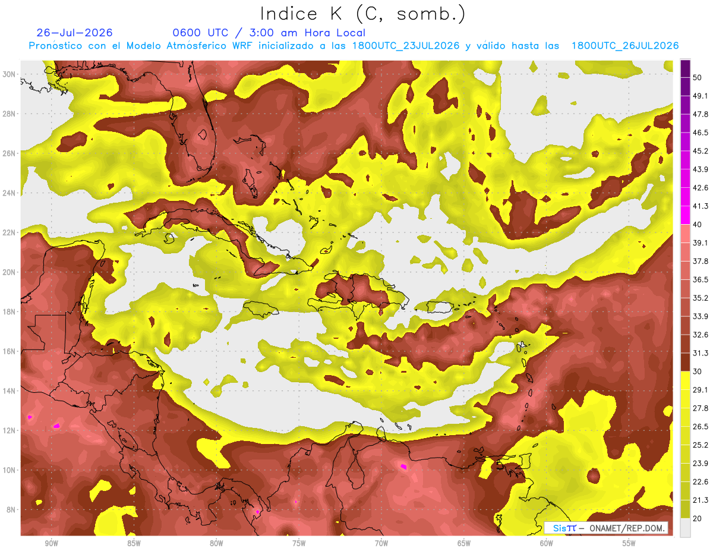The height and width of the screenshot is (551, 713).
Task: Click the '10N' latitude label
Action: click(9, 470)
